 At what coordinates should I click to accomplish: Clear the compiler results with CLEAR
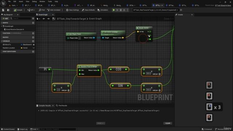168,123
